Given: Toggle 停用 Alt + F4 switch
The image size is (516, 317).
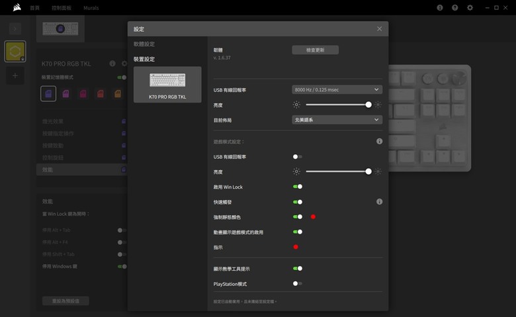Looking at the screenshot, I should coord(122,242).
